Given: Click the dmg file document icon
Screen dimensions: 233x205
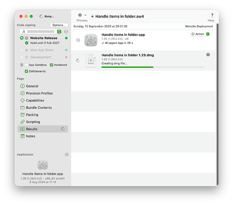Looking at the screenshot, I should 91,61.
